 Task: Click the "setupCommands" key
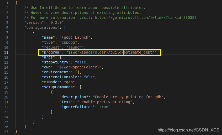pos(58,87)
